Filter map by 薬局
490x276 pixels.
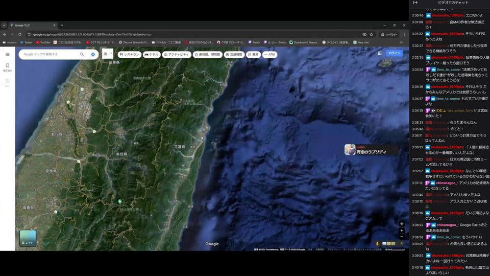[x=254, y=55]
